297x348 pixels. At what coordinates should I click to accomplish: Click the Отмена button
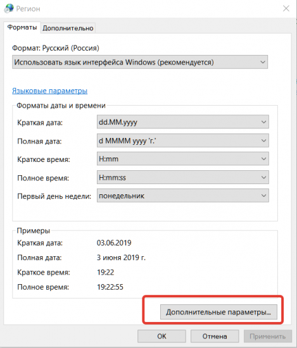(215, 336)
